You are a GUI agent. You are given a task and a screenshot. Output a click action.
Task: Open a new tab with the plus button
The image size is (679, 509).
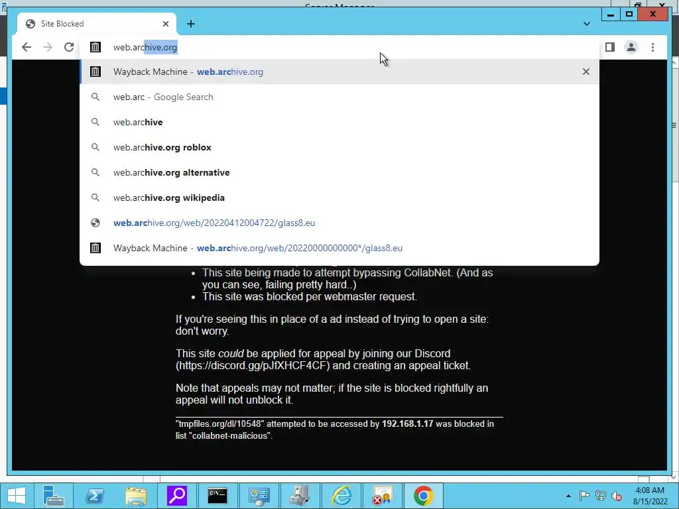pyautogui.click(x=191, y=24)
